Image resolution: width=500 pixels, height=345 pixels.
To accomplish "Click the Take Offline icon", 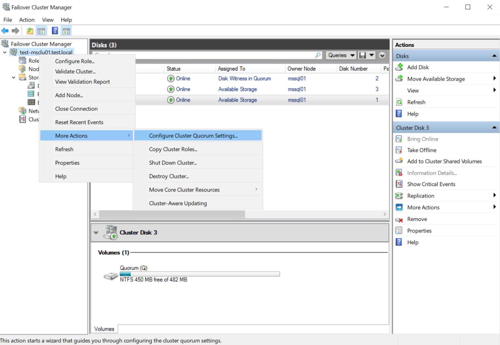I will point(399,150).
